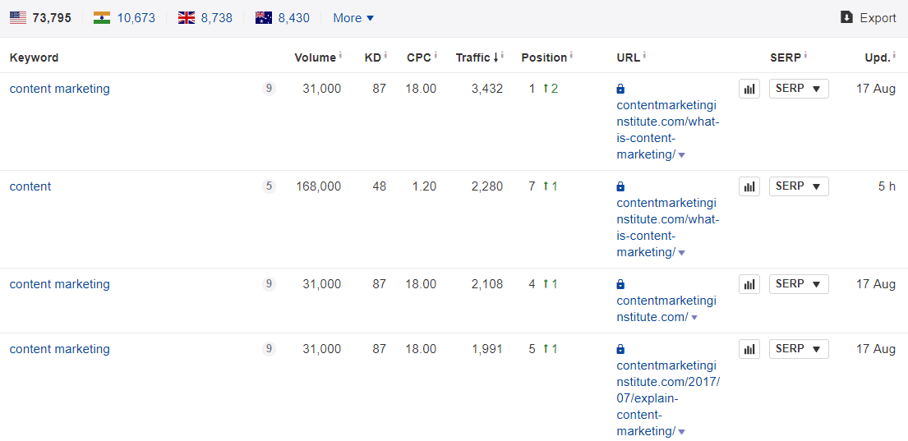Select the United States flag tab
908x441 pixels.
(x=40, y=17)
